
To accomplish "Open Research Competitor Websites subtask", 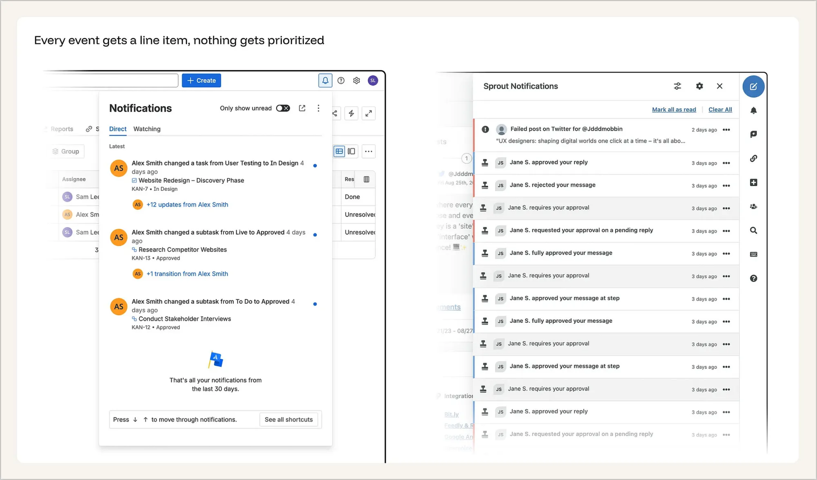I will (183, 250).
